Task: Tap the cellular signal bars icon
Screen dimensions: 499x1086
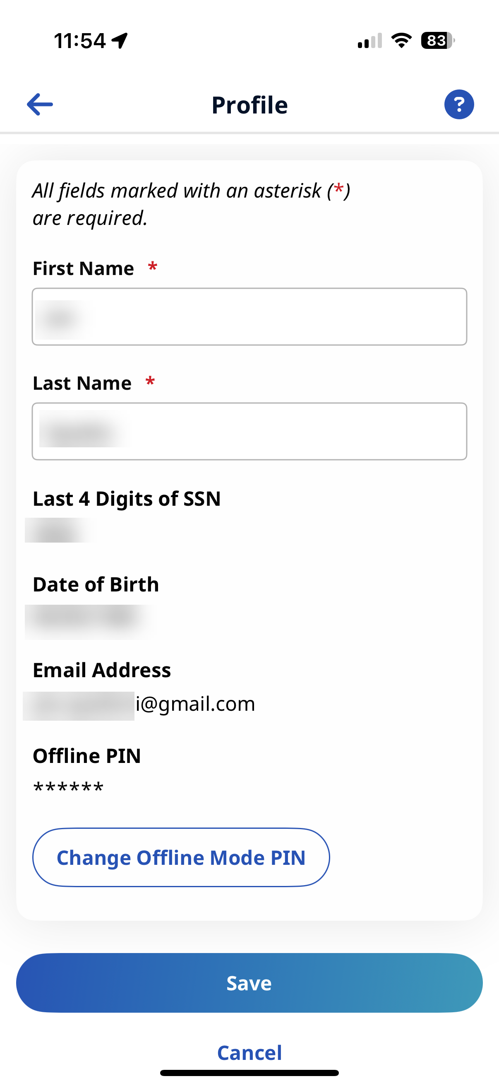Action: click(x=369, y=41)
